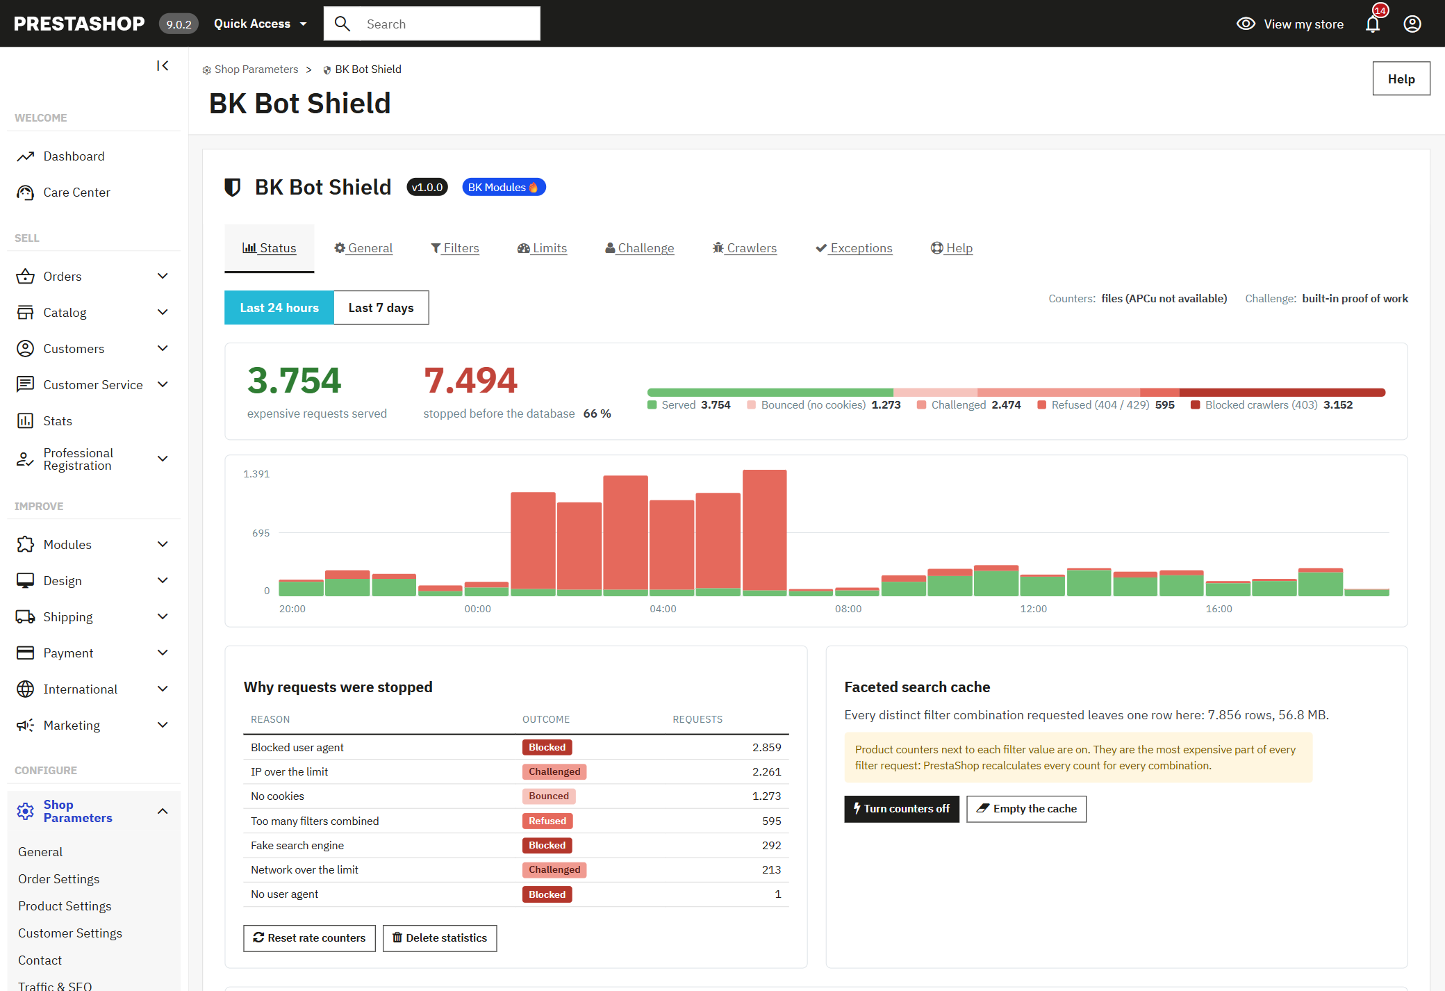Click the Care Center headset icon
The image size is (1445, 991).
[26, 193]
